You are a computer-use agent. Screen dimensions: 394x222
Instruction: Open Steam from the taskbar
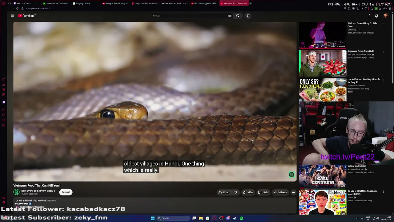click(x=235, y=218)
